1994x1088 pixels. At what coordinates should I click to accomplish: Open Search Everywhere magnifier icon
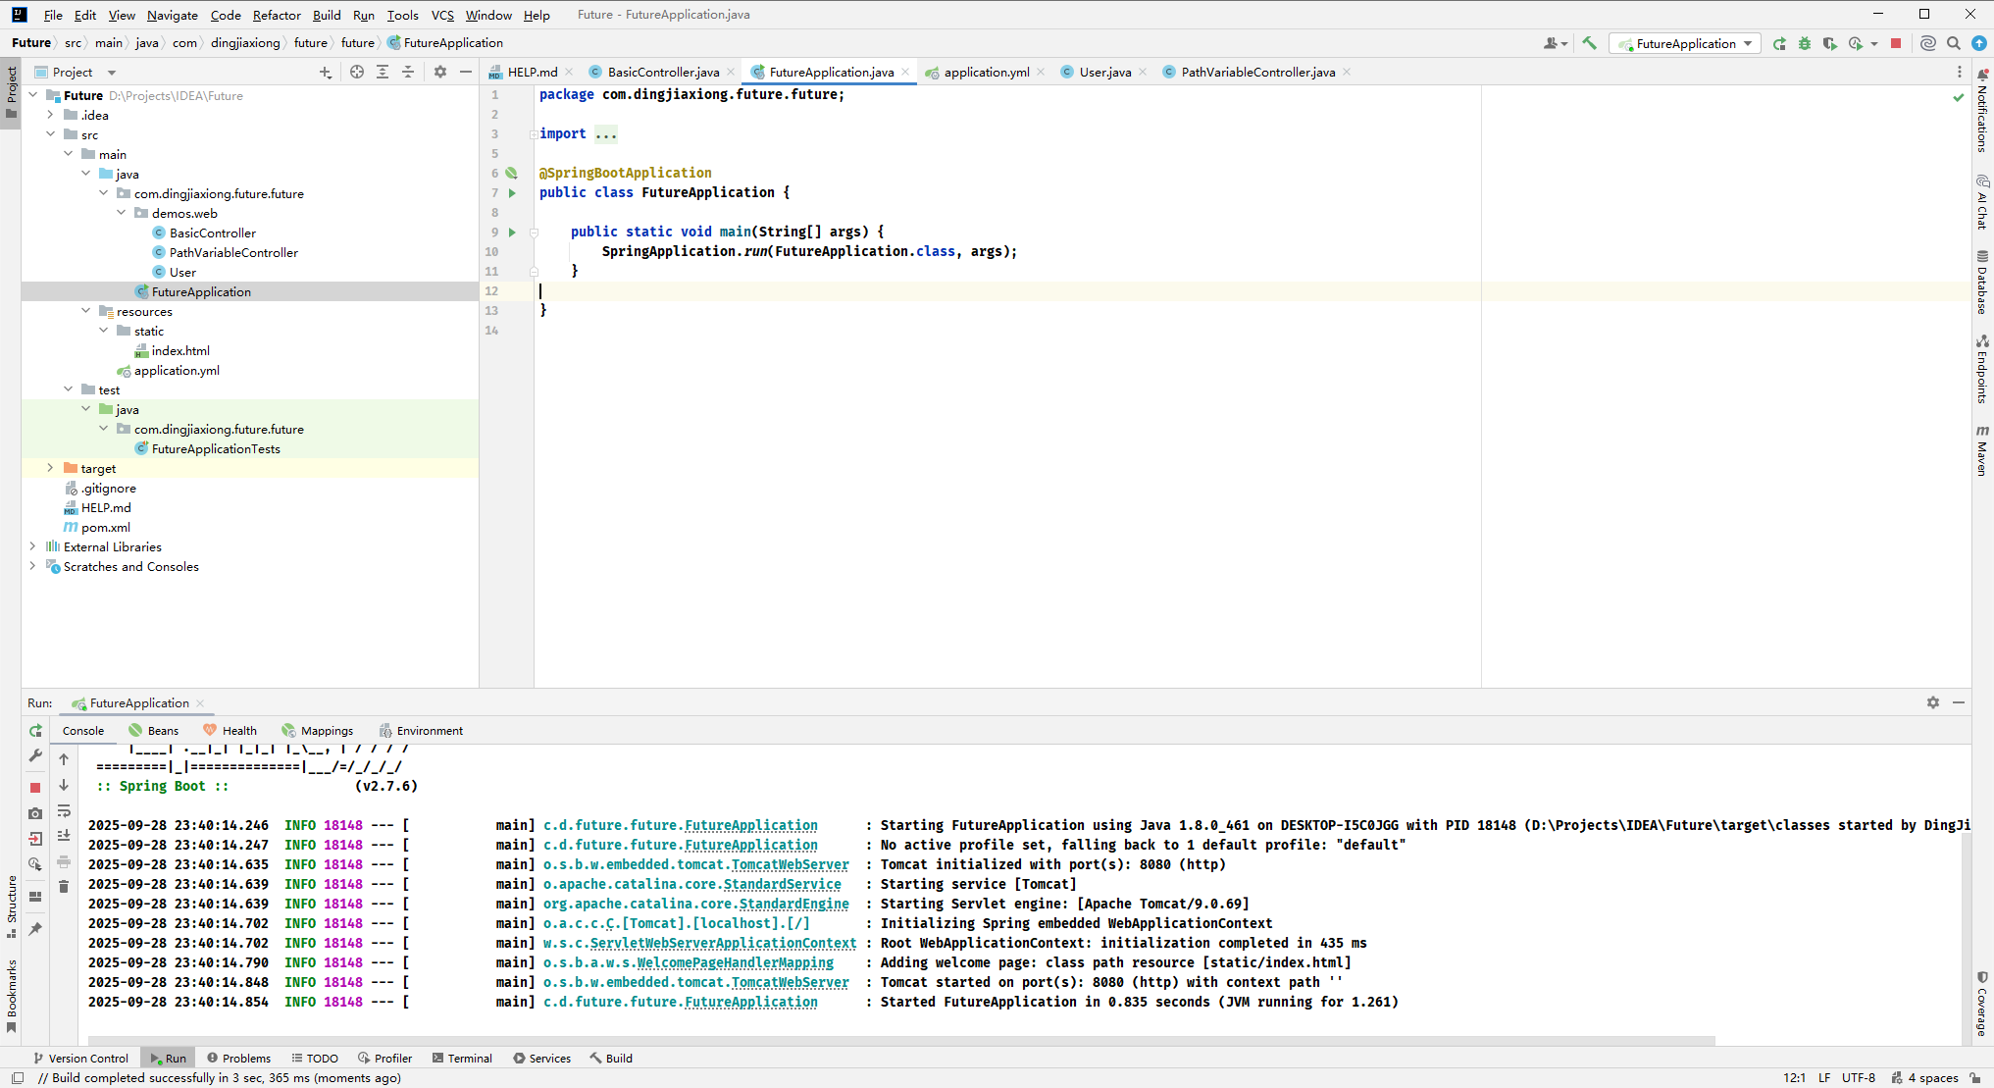click(x=1954, y=43)
